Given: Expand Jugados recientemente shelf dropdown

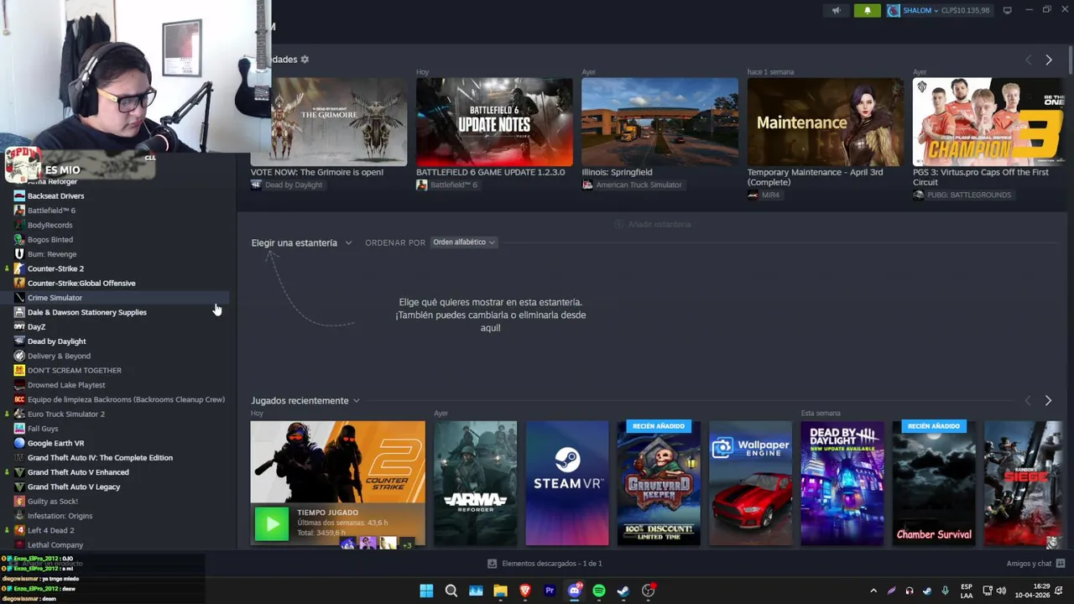Looking at the screenshot, I should coord(305,400).
